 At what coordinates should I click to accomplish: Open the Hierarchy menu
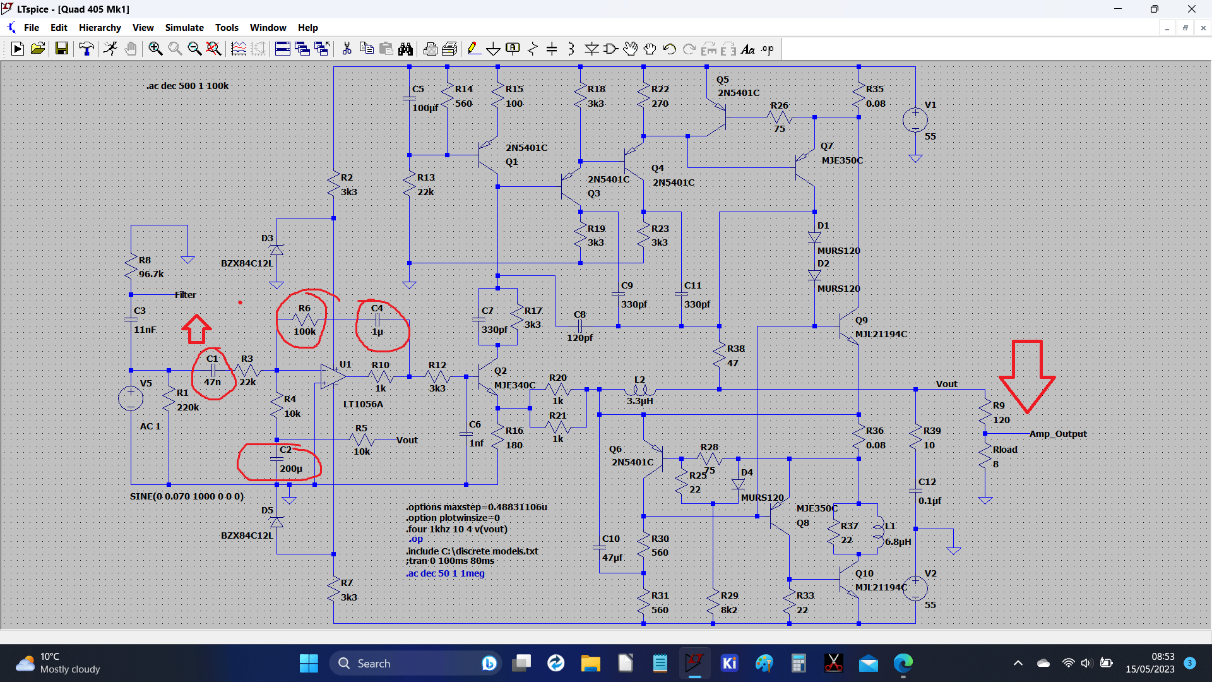100,28
